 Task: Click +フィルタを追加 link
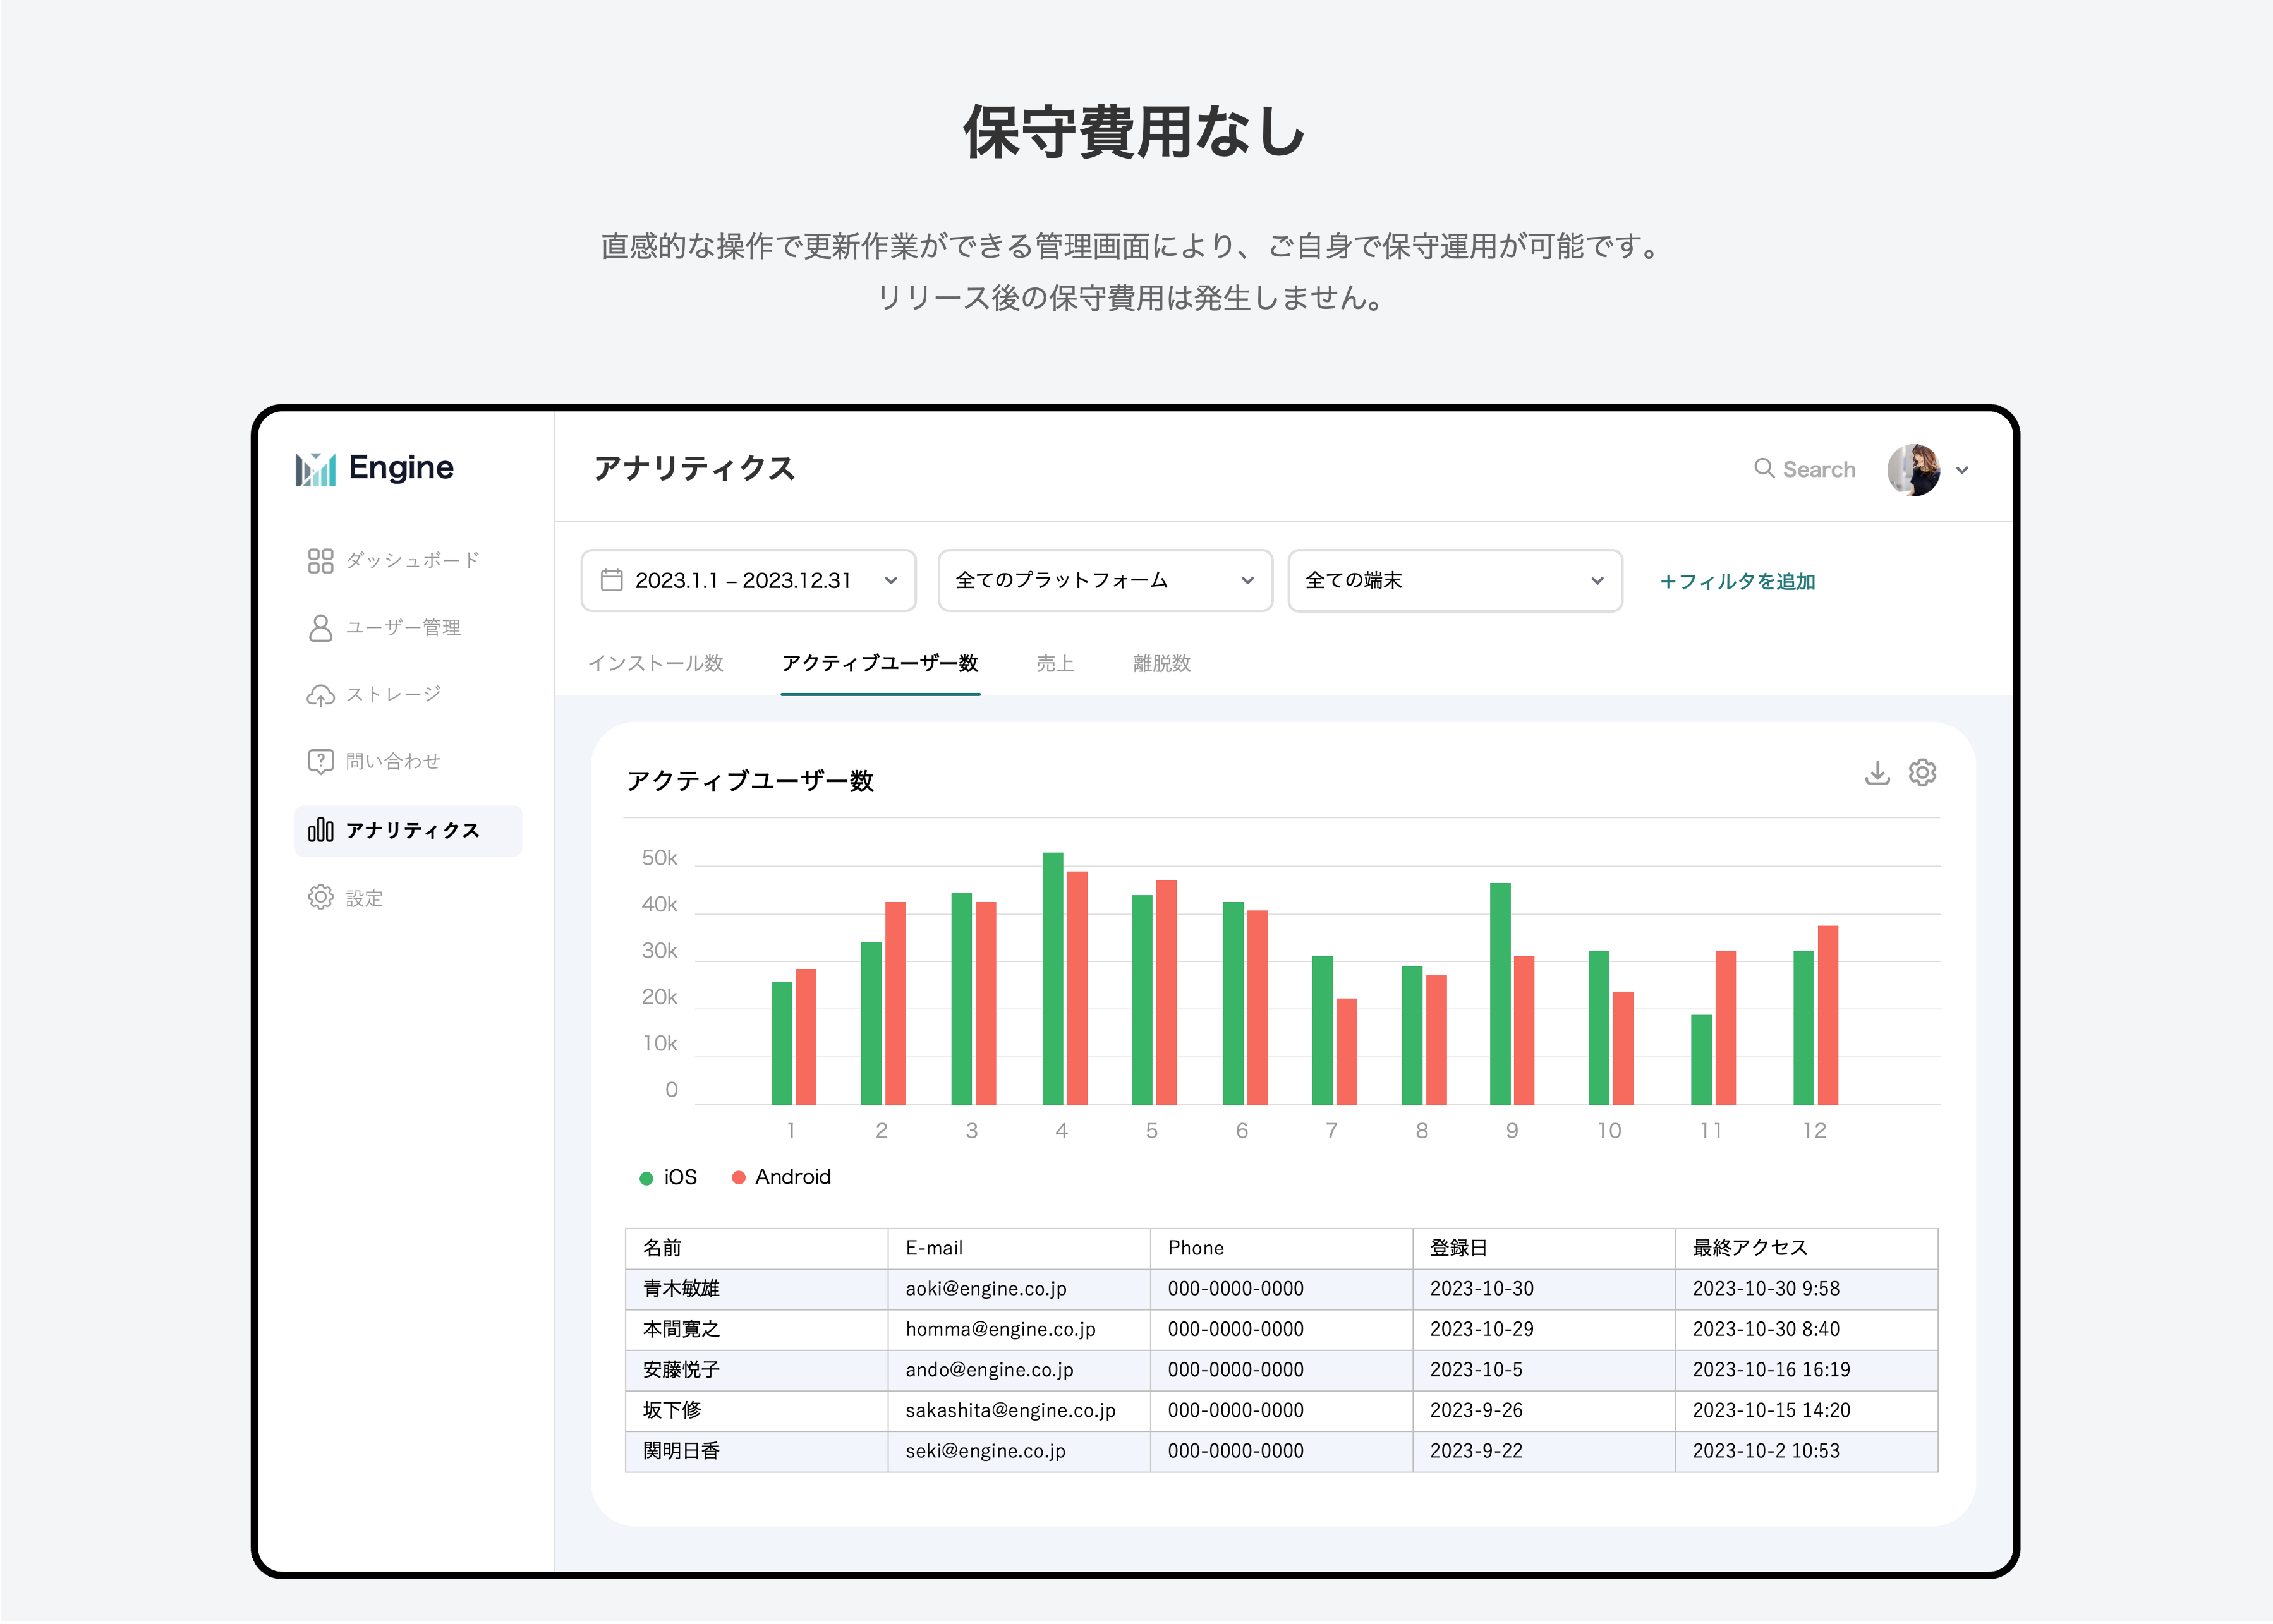pos(1737,582)
